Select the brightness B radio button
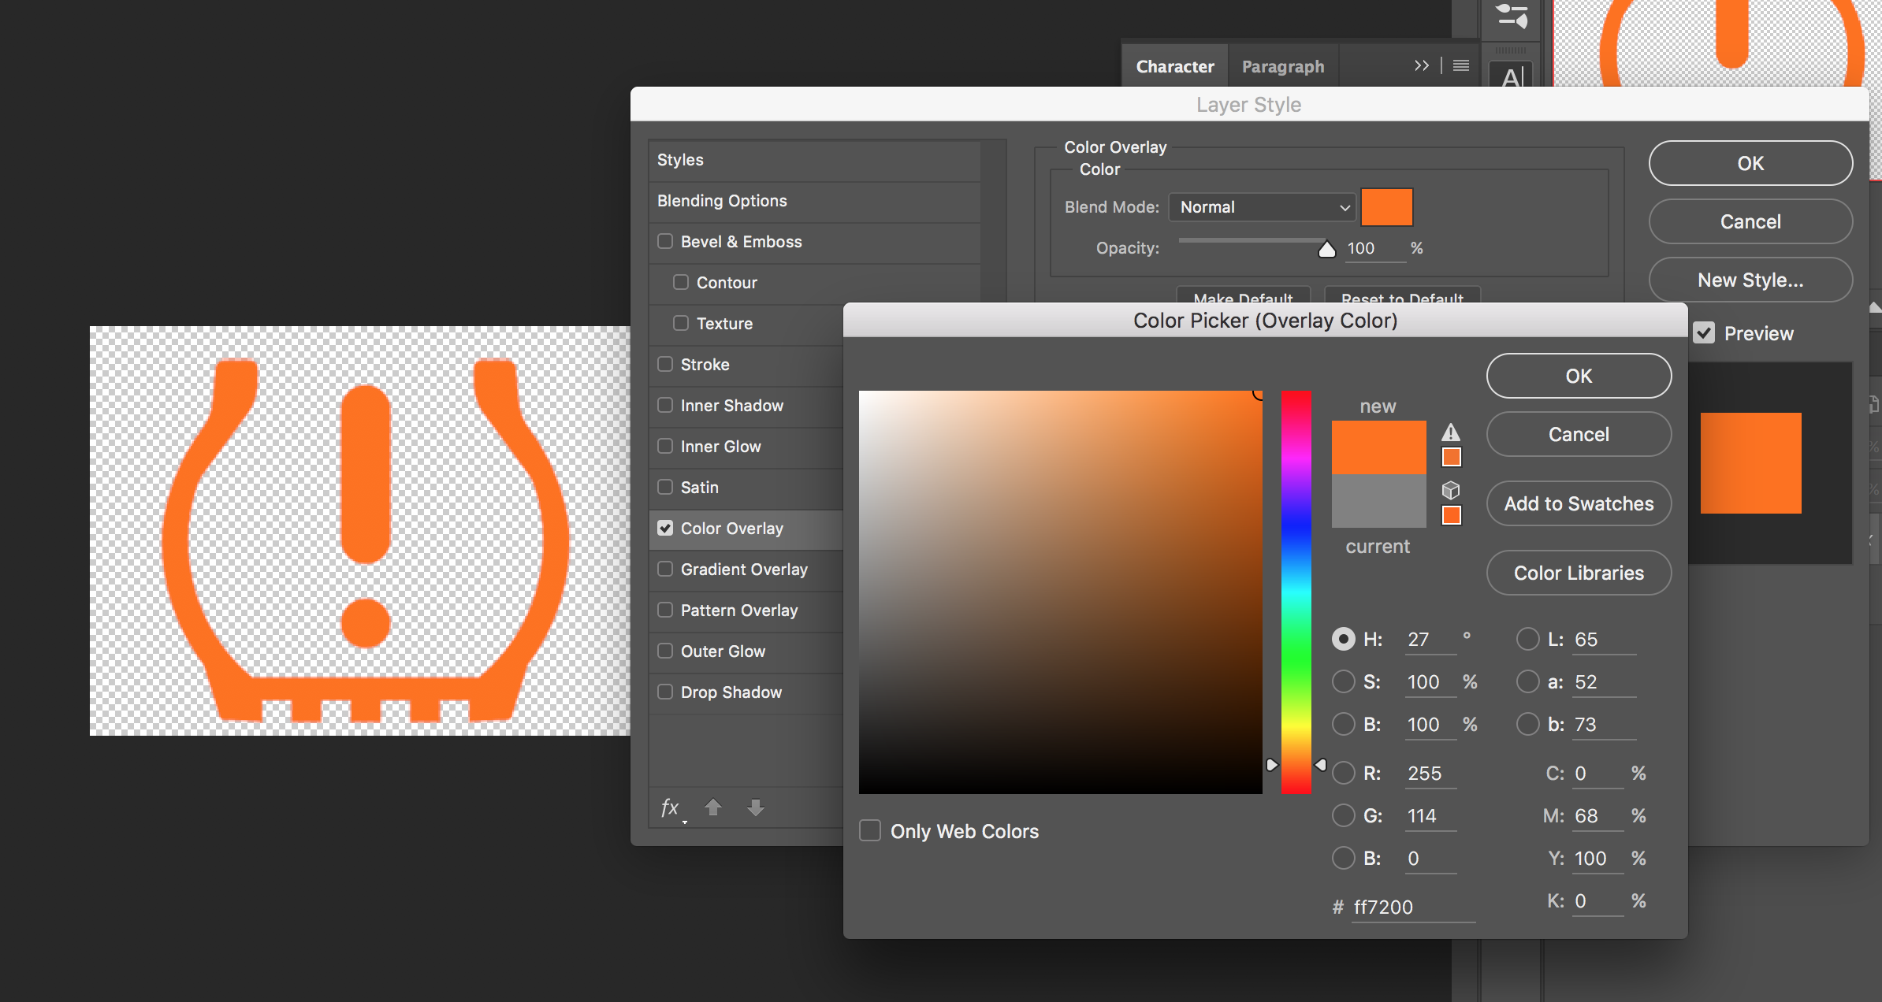The image size is (1882, 1002). [x=1344, y=724]
